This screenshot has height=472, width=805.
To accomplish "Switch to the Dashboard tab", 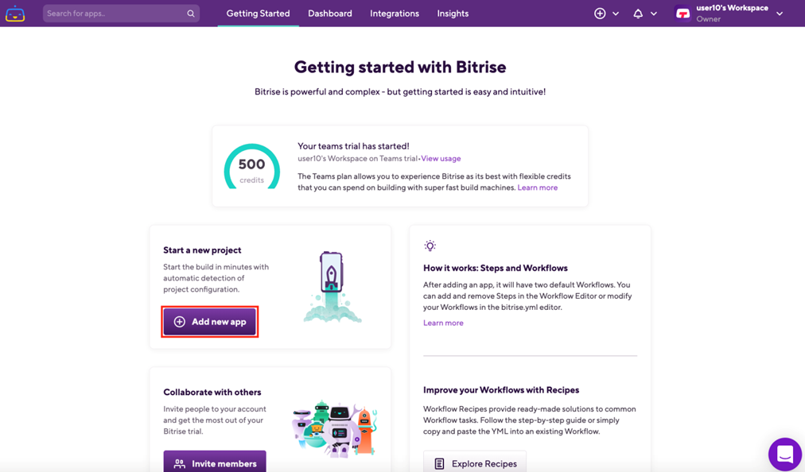I will pos(330,14).
